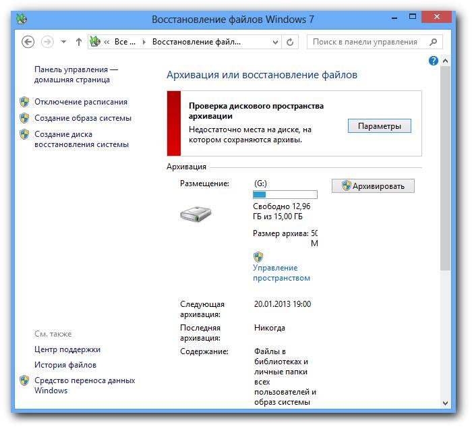Click the '20.01.2013 19:00' next backup value
Image resolution: width=472 pixels, height=429 pixels.
(283, 304)
